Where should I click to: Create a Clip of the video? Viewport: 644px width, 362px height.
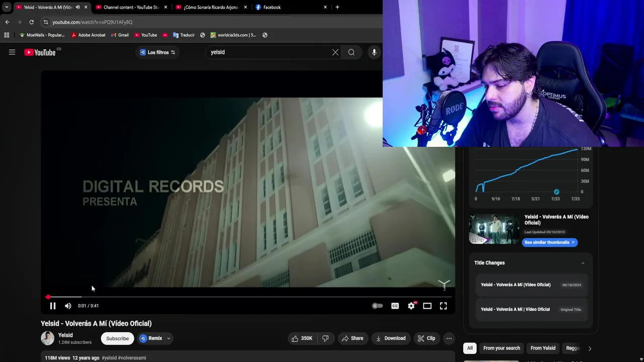426,338
